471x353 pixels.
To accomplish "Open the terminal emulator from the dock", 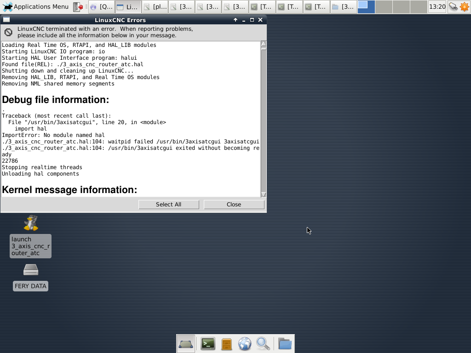I will click(208, 344).
